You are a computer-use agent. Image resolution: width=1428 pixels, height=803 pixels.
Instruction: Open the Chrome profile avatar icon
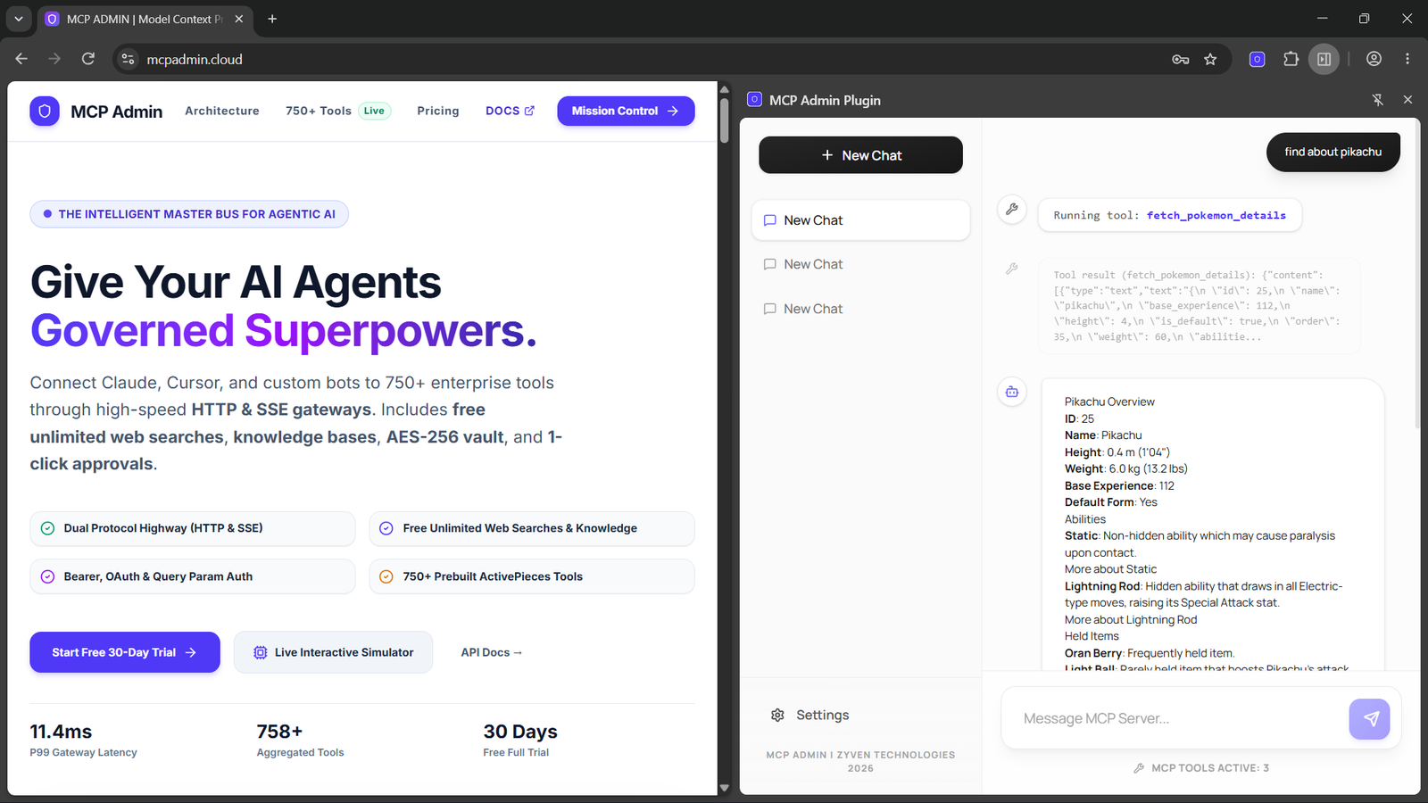(1374, 59)
